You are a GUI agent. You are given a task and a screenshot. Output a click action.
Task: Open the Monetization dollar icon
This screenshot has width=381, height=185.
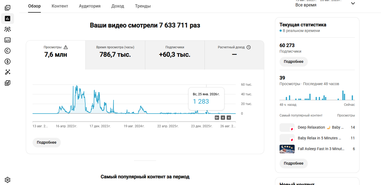(x=8, y=61)
